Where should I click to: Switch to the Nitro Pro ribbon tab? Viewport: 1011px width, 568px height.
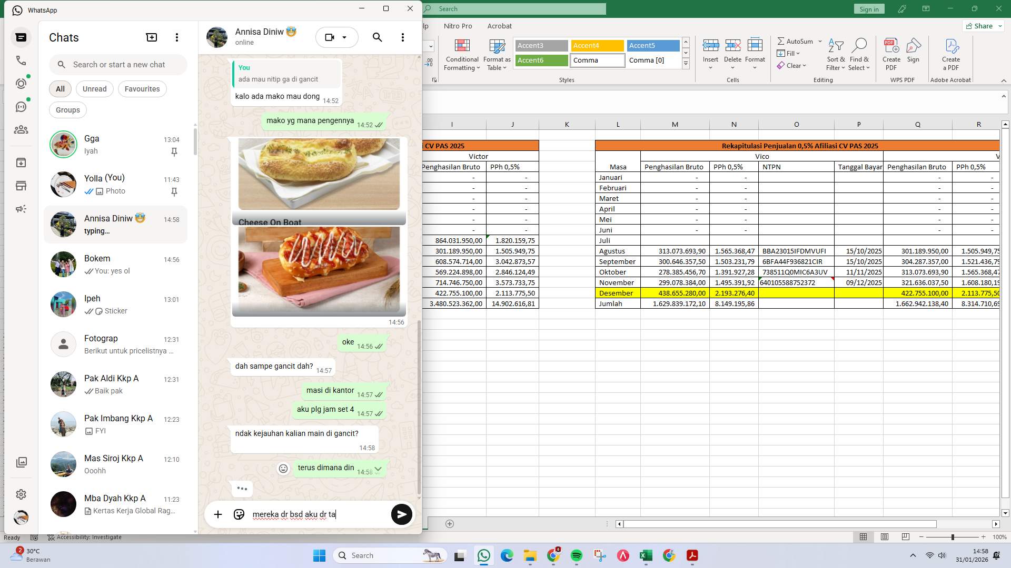click(x=458, y=26)
